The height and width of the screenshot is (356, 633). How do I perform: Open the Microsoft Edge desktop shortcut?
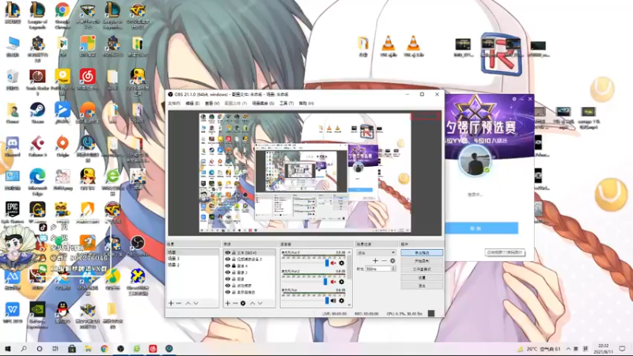coord(37,183)
